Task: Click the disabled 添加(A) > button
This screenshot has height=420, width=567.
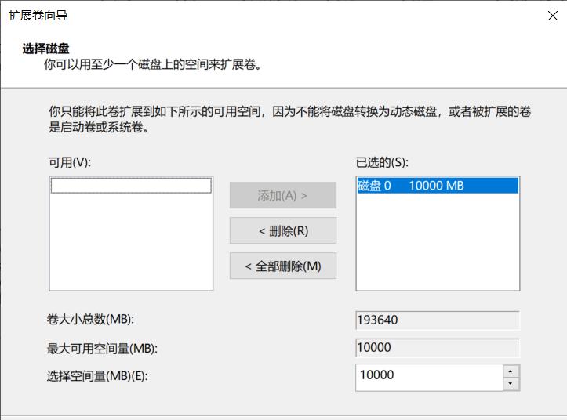Action: click(x=283, y=196)
